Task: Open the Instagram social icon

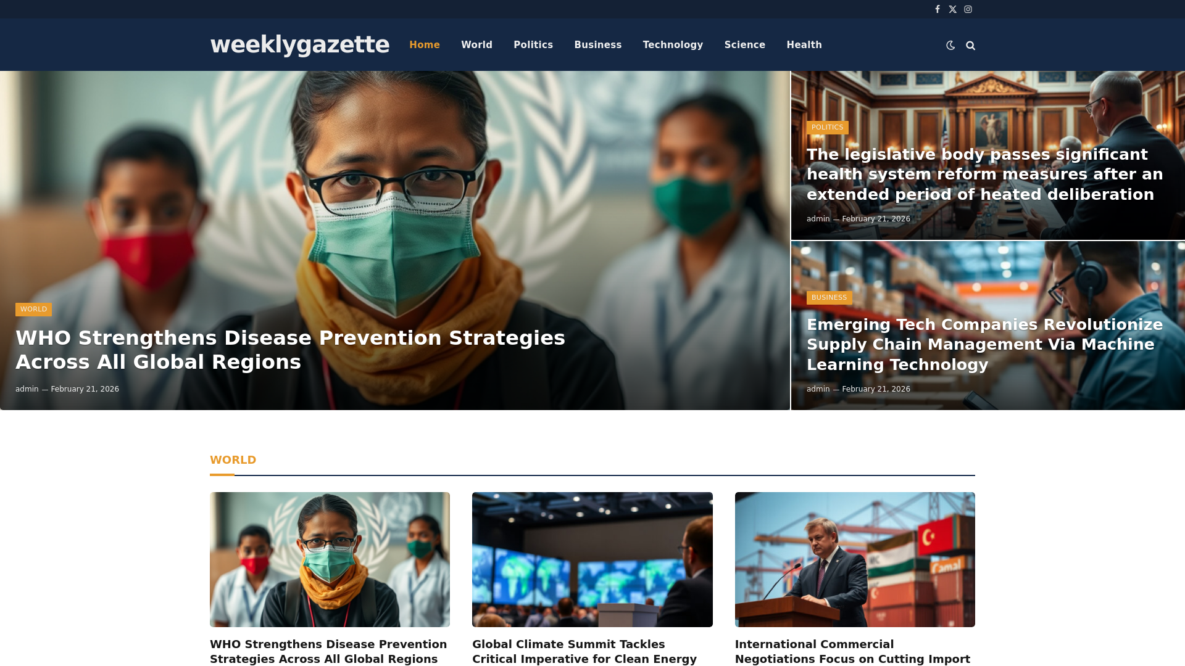Action: pos(968,9)
